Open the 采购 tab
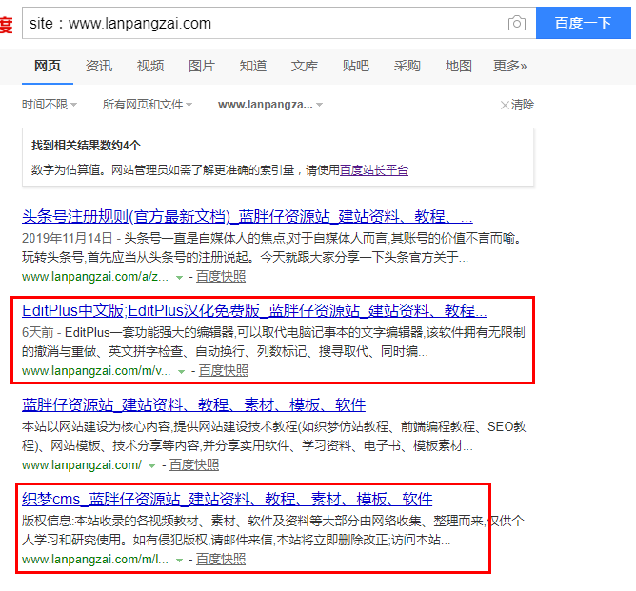The height and width of the screenshot is (591, 636). (407, 66)
